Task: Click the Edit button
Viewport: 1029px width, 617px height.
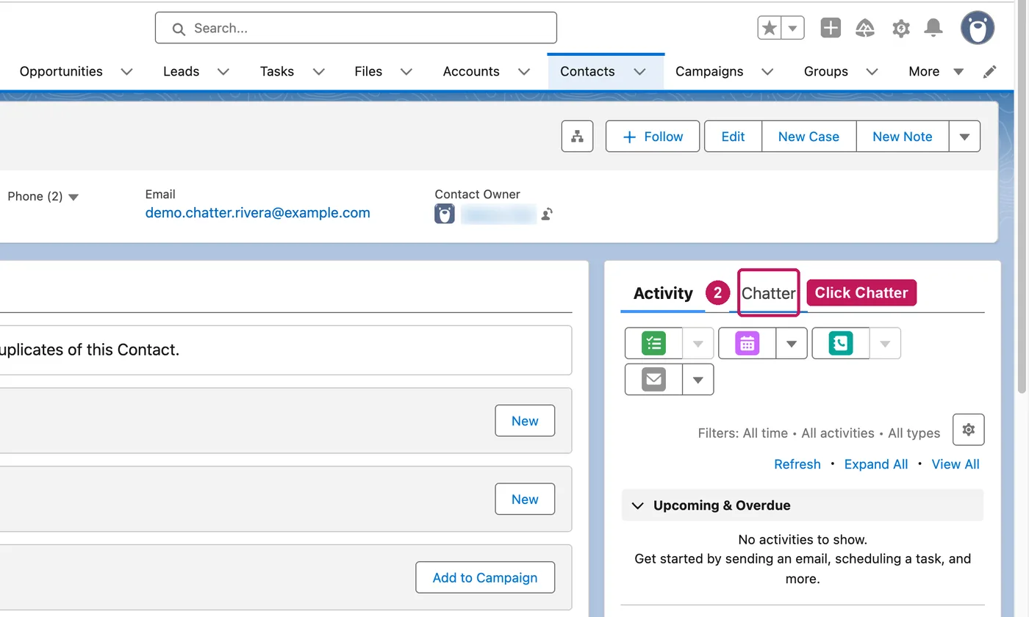Action: click(x=733, y=137)
